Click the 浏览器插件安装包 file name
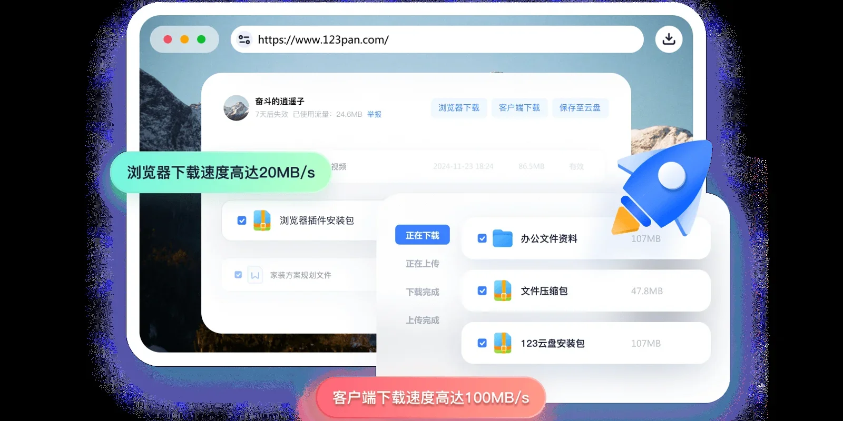 (317, 220)
